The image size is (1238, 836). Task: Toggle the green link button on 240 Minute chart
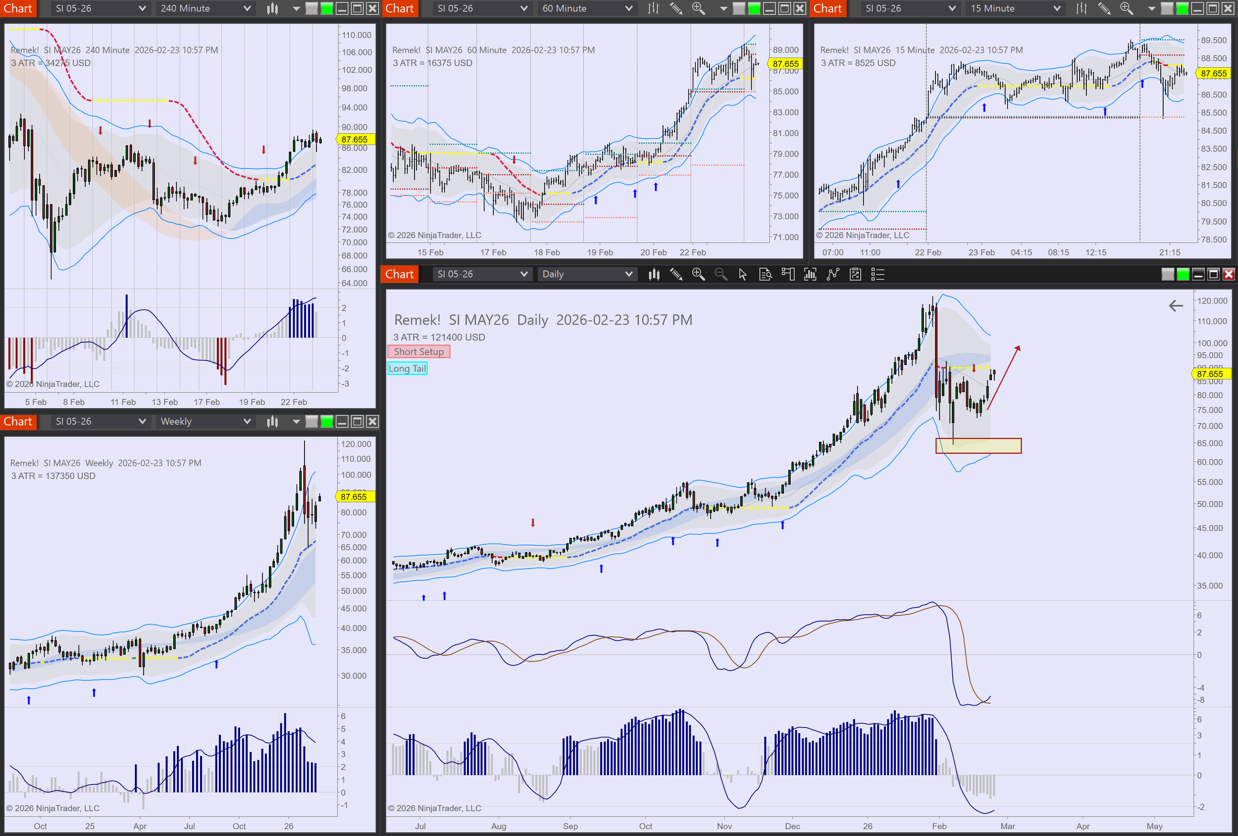[326, 8]
